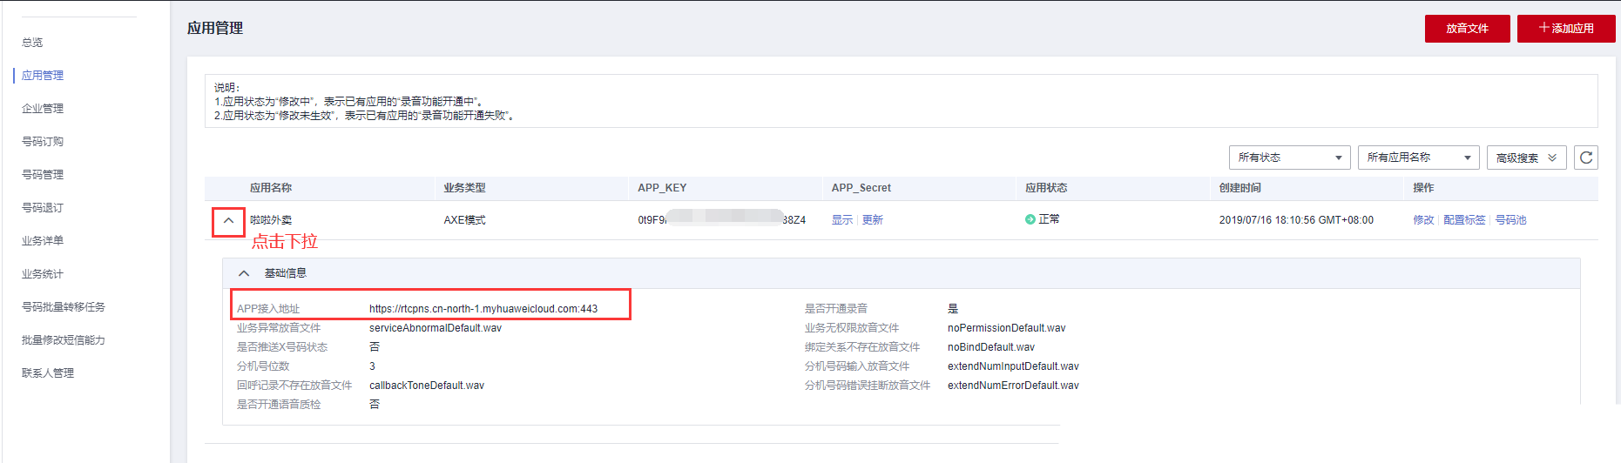Click the 修改 link for 啦啦外卖
The height and width of the screenshot is (463, 1621).
(1423, 220)
